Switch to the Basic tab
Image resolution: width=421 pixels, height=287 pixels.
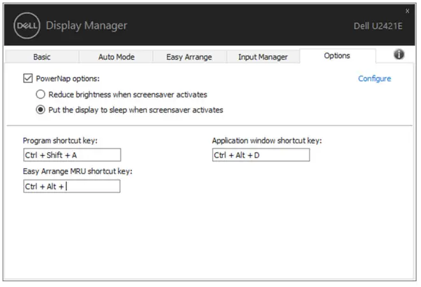42,57
